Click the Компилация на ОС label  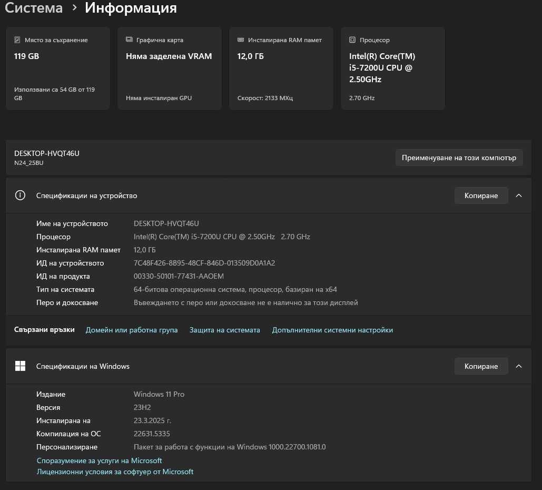tap(68, 434)
